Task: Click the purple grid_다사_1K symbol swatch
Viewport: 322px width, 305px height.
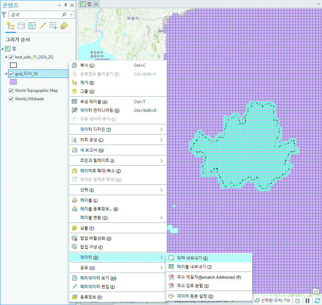Action: pyautogui.click(x=13, y=82)
